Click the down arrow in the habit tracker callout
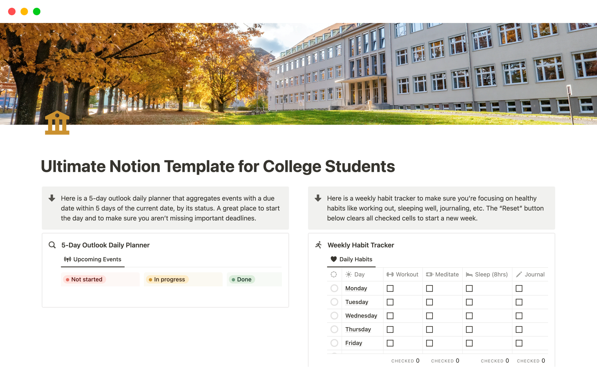This screenshot has width=597, height=373. (x=318, y=198)
